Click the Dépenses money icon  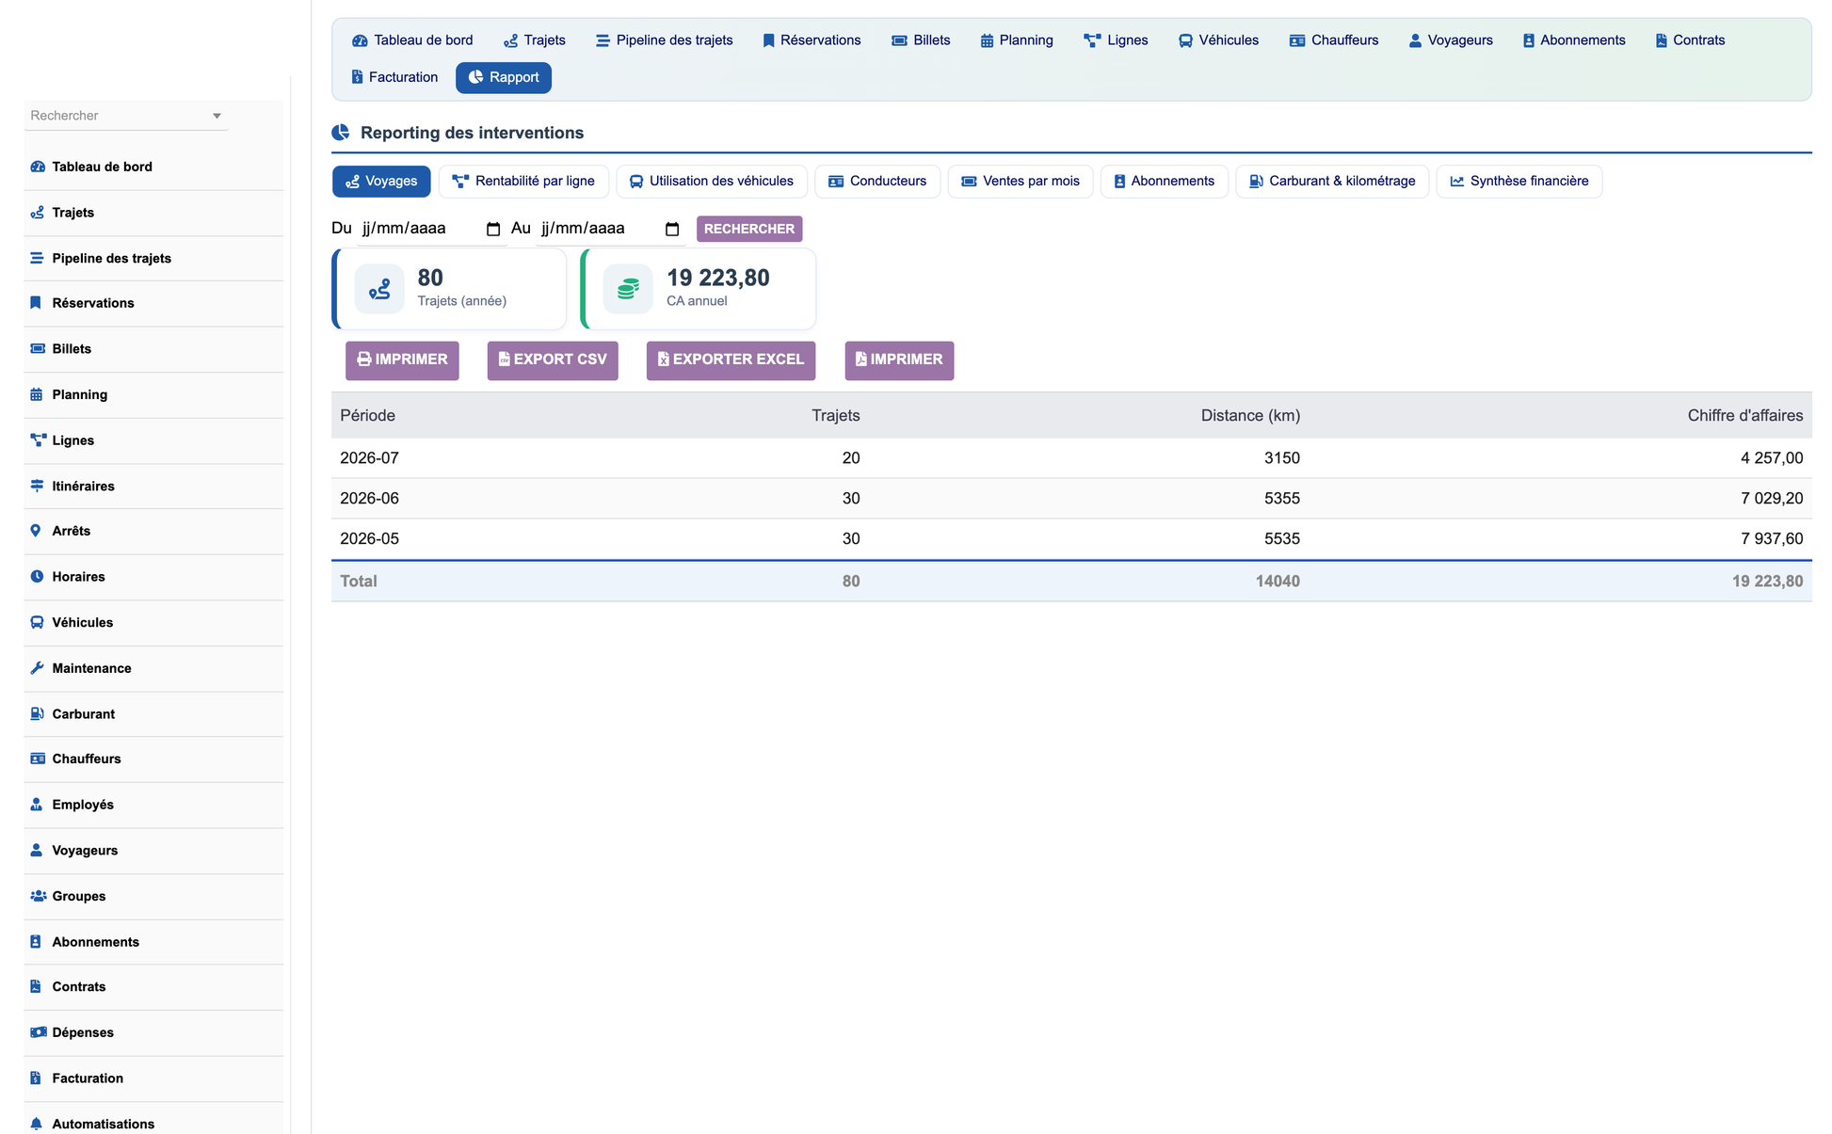pyautogui.click(x=39, y=1032)
